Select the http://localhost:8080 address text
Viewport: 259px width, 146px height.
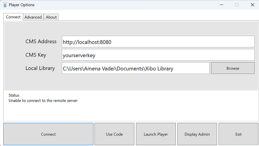point(87,42)
